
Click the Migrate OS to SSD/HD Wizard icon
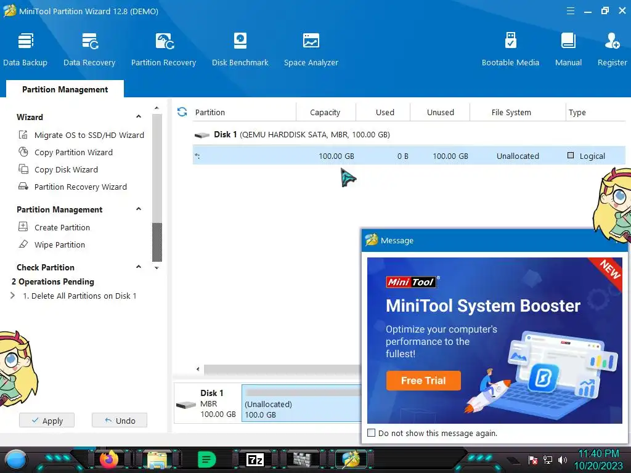click(23, 135)
